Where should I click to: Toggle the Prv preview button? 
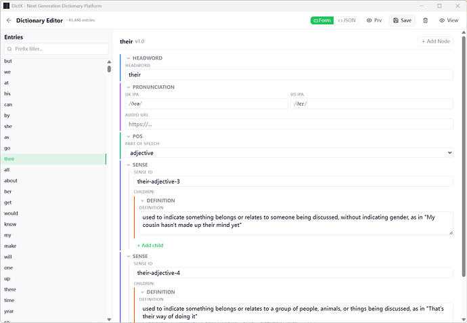[374, 20]
